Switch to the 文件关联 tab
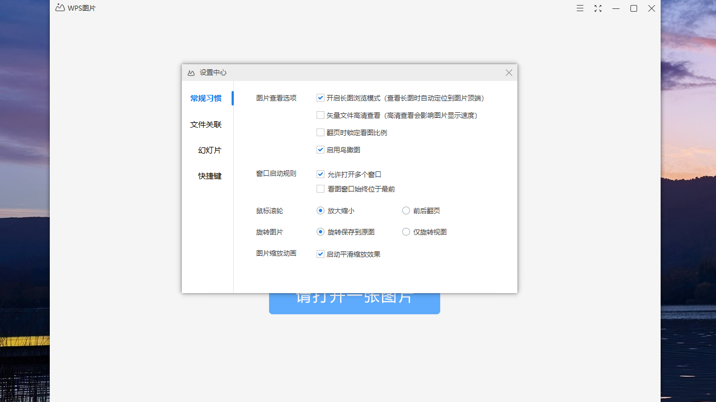 point(206,124)
